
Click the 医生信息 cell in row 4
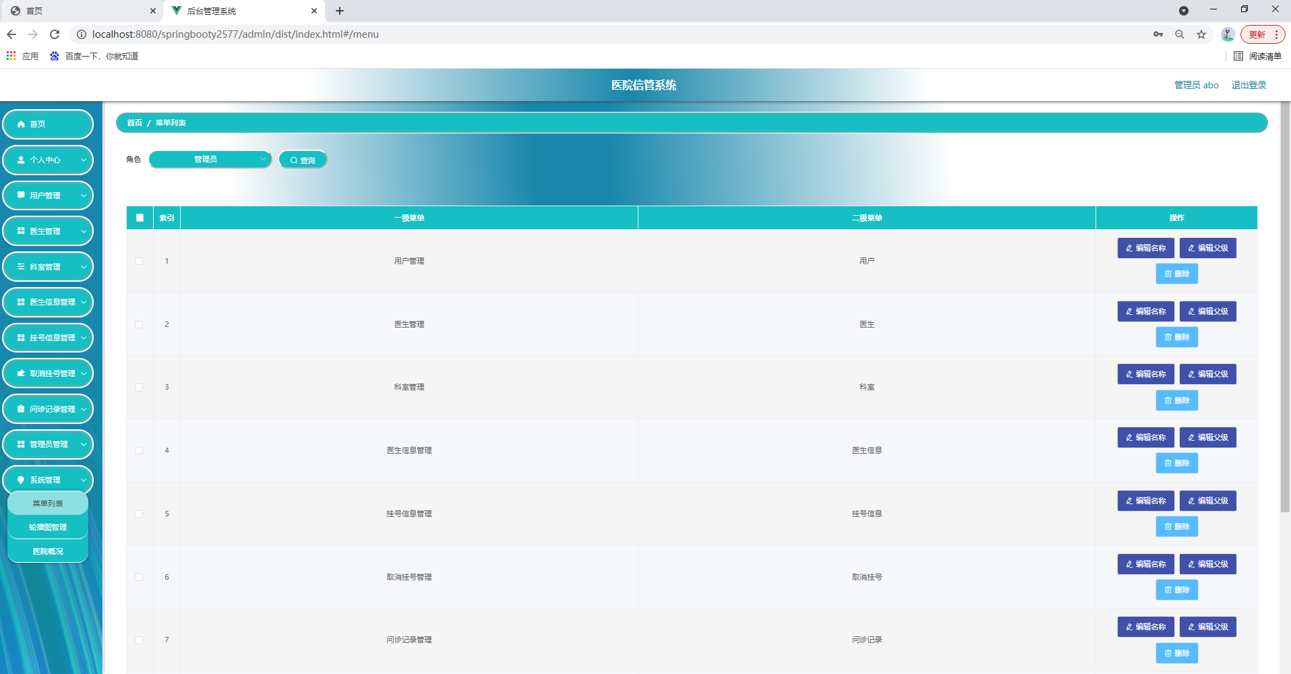click(x=867, y=450)
